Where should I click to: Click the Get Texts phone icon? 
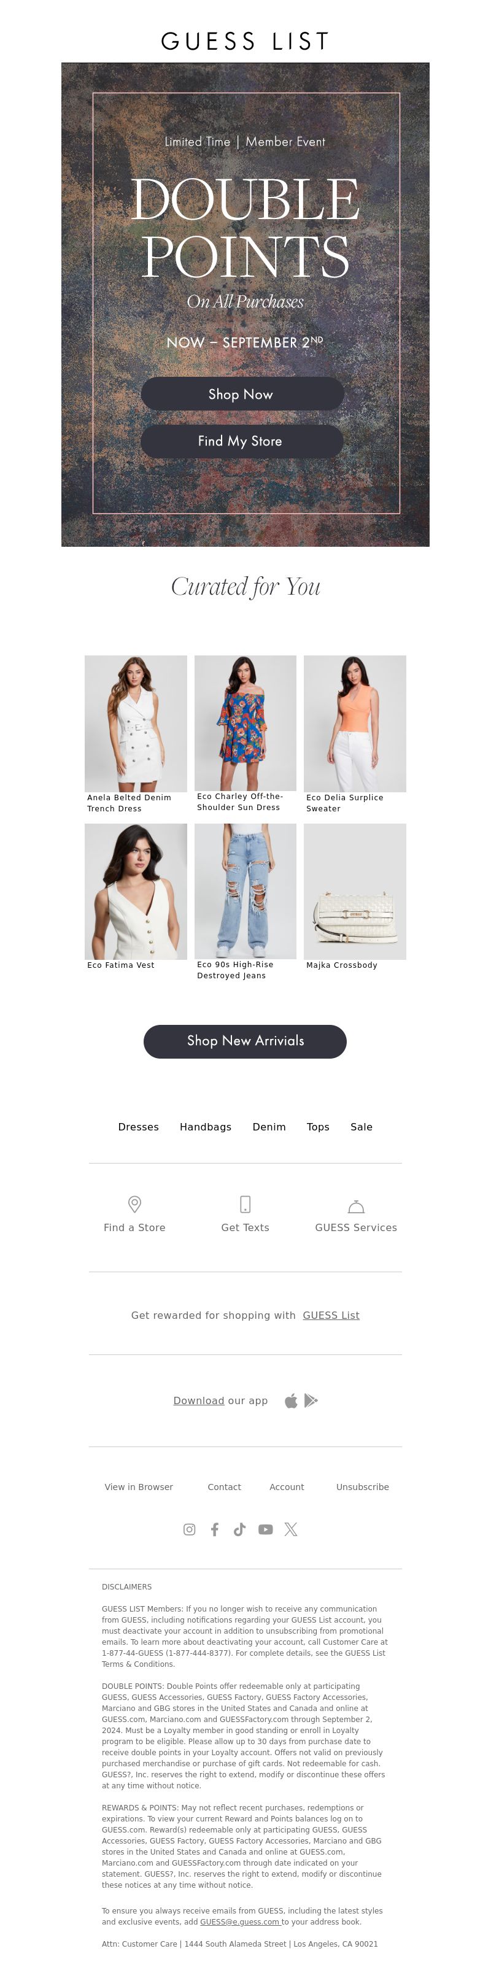click(245, 1204)
